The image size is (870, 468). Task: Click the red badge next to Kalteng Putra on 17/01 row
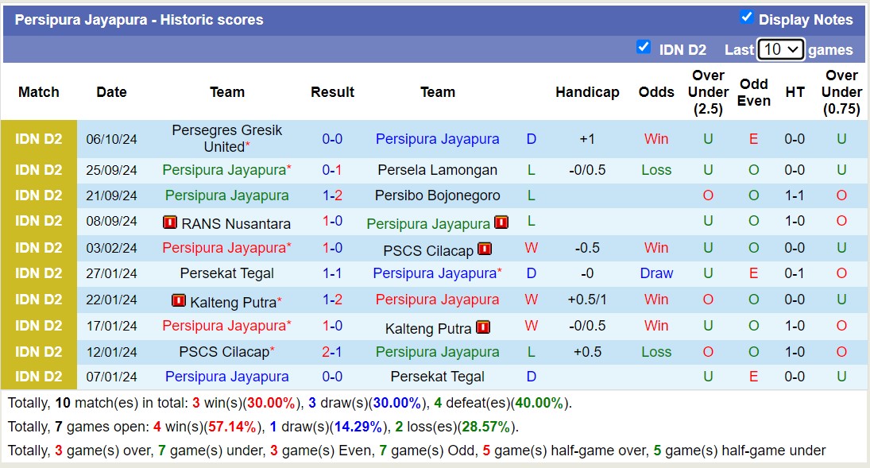pos(481,327)
